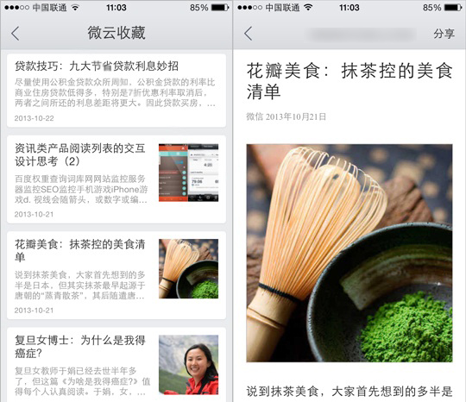Screen dimensions: 466x402
Task: Tap the battery icon in the left status bar
Action: pos(220,8)
